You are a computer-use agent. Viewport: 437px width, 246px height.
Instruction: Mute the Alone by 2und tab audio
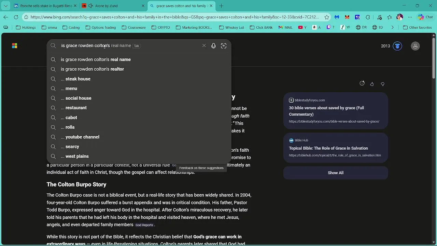(90, 6)
